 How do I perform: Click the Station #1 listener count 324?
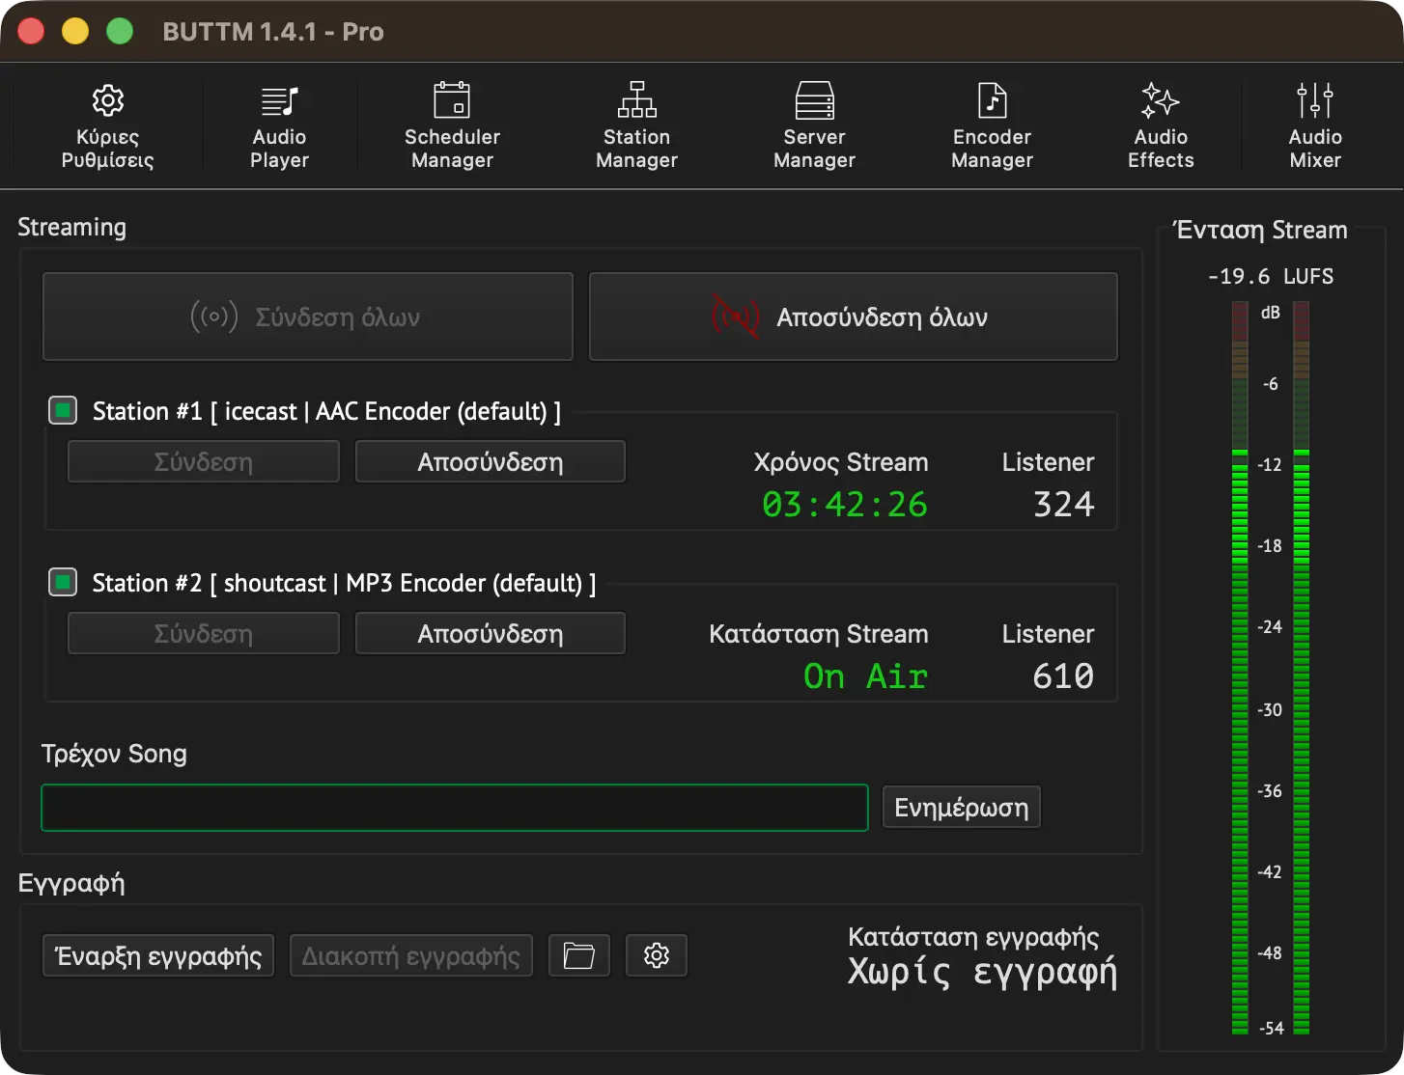[x=1064, y=504]
